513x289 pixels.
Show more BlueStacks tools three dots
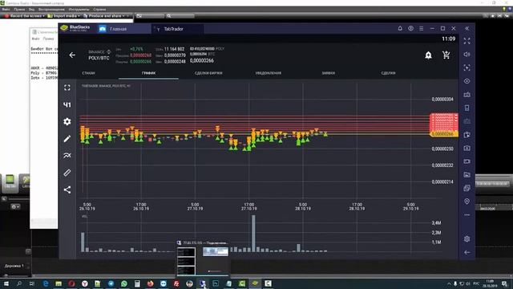(467, 215)
